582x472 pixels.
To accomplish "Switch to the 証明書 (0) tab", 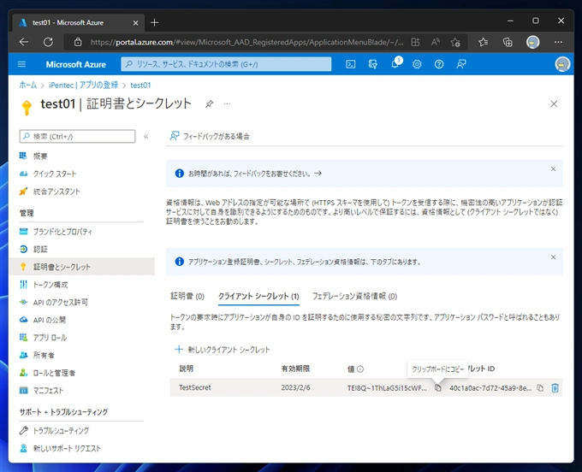I will [x=187, y=296].
